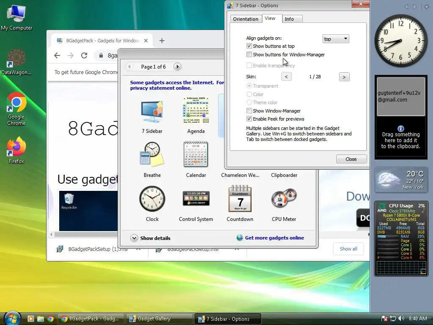Switch to Gadget Gallery taskbar button

tap(159, 319)
